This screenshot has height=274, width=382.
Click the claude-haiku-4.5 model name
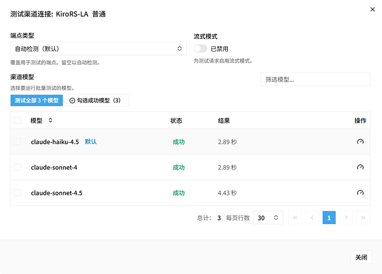(55, 142)
